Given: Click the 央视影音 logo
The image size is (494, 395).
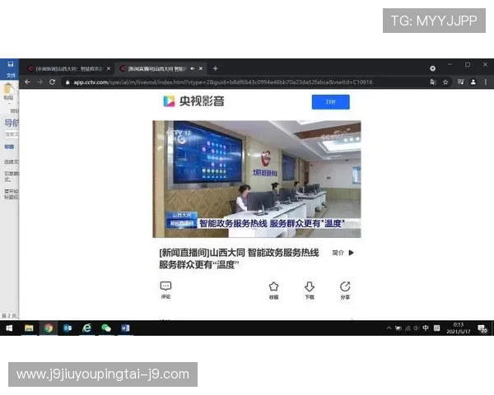Looking at the screenshot, I should 194,101.
